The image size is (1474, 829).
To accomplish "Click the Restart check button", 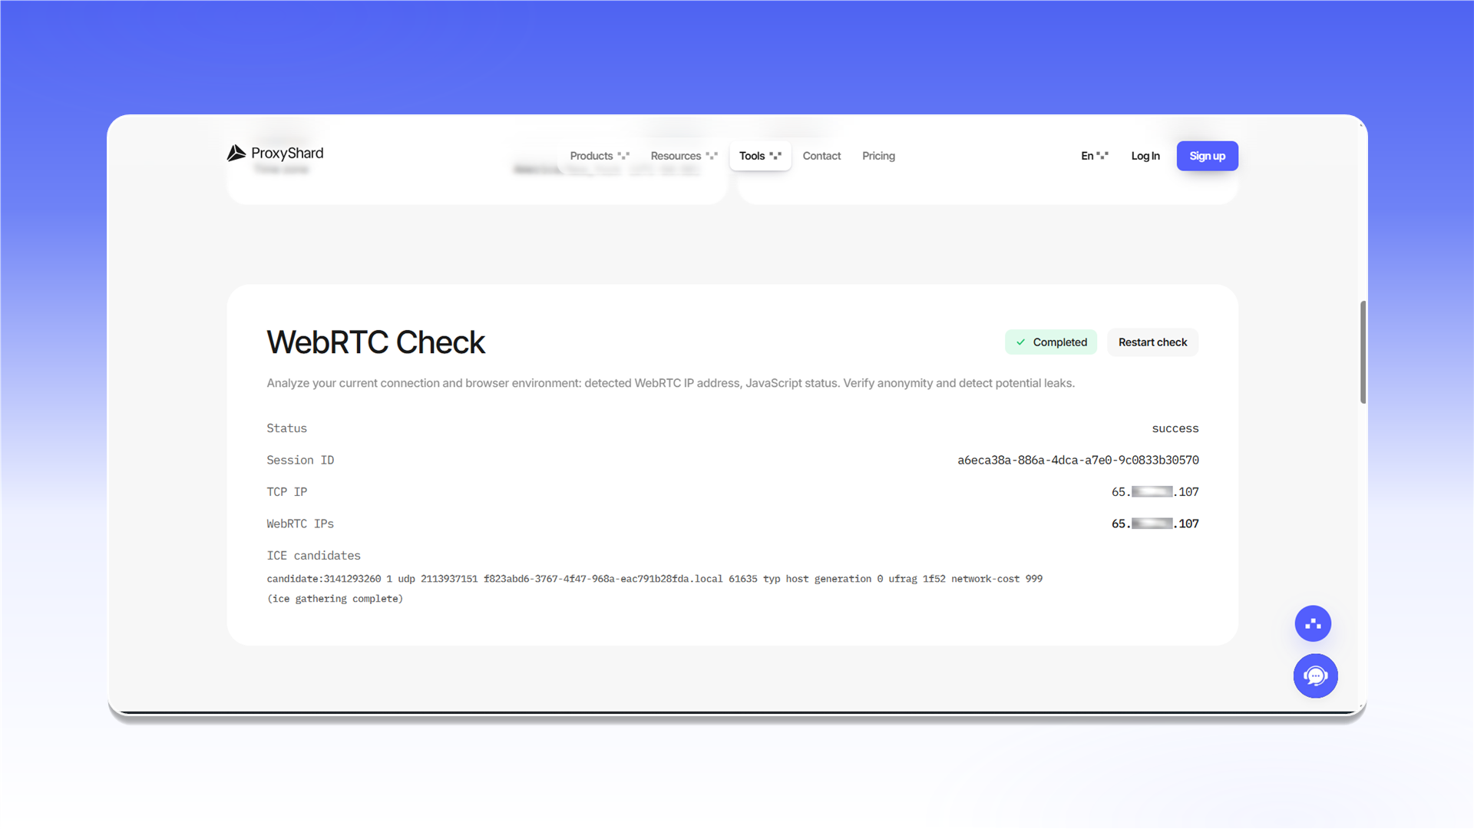I will [1152, 342].
